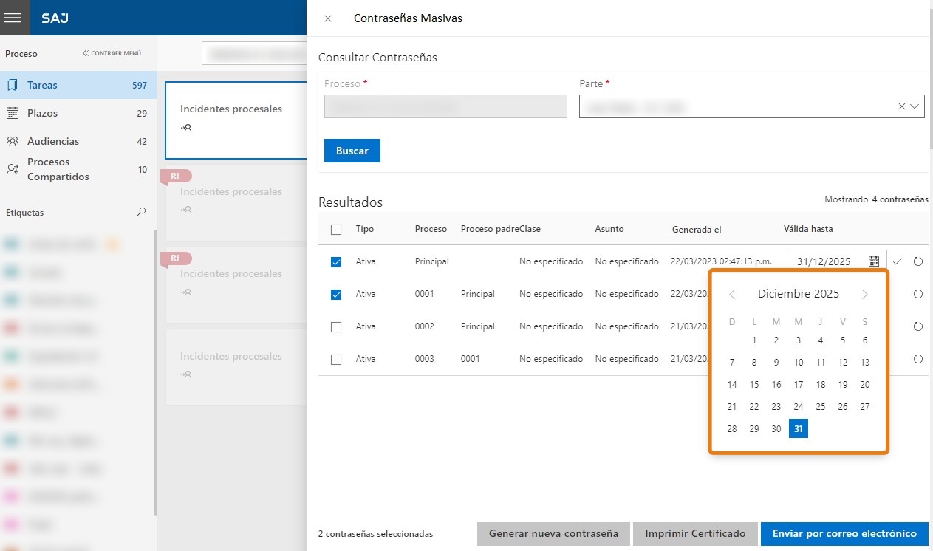The height and width of the screenshot is (551, 933).
Task: Click the sidebar vertical scrollbar
Action: click(x=154, y=373)
